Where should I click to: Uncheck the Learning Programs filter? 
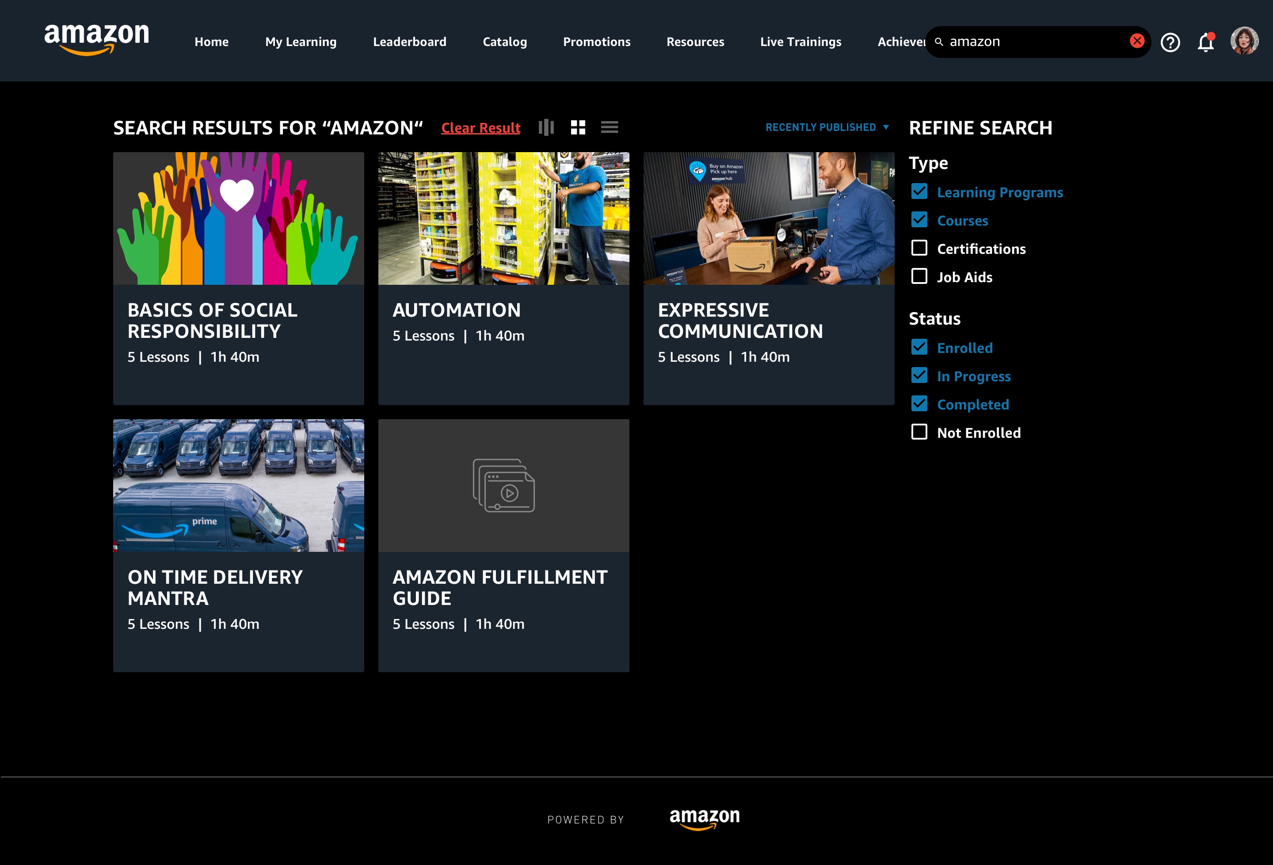(x=919, y=191)
